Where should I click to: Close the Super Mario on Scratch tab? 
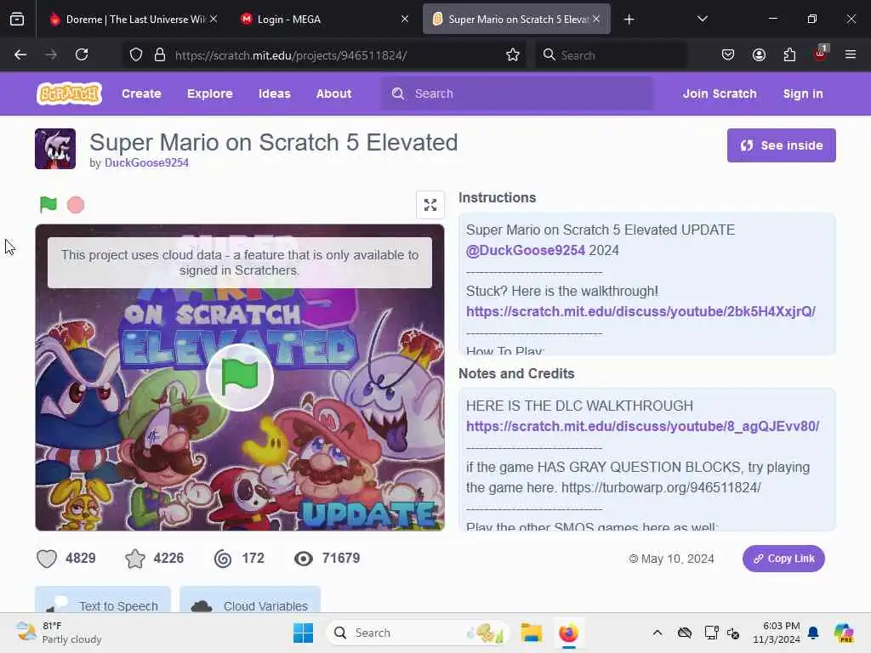[x=596, y=19]
